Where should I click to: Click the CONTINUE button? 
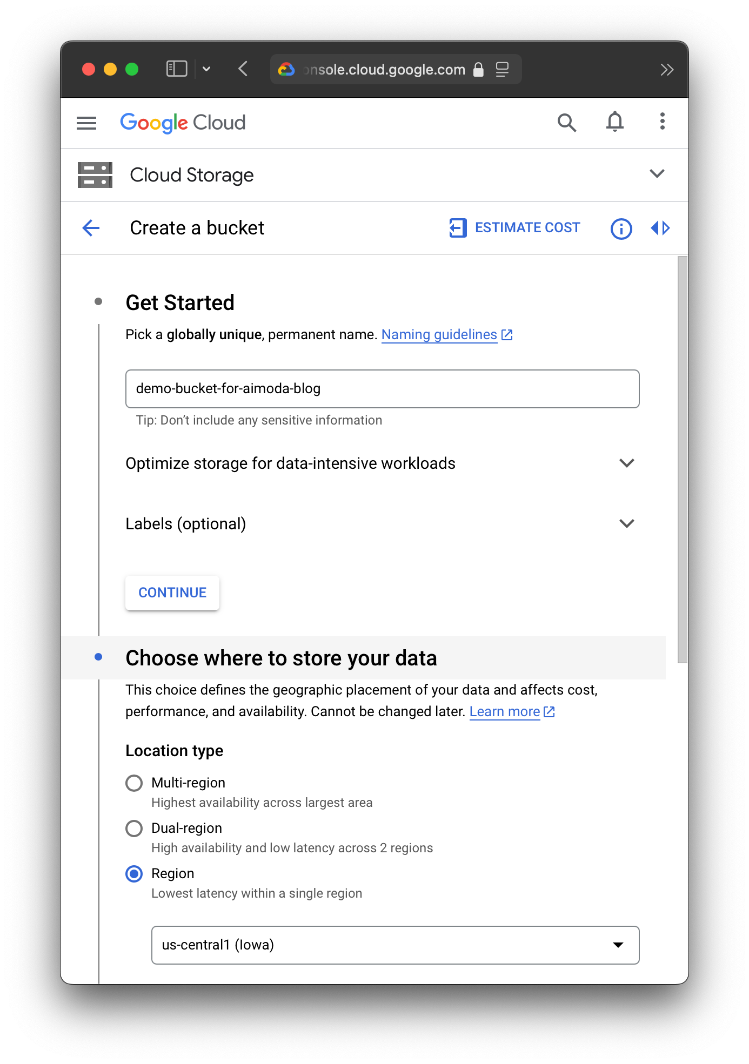tap(172, 593)
